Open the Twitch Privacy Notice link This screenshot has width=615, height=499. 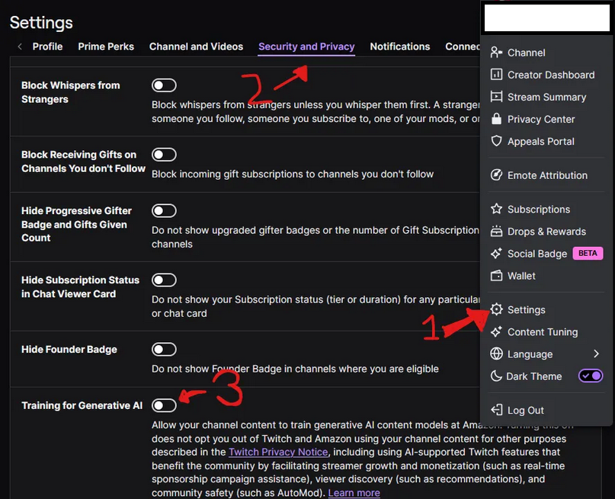[x=278, y=452]
